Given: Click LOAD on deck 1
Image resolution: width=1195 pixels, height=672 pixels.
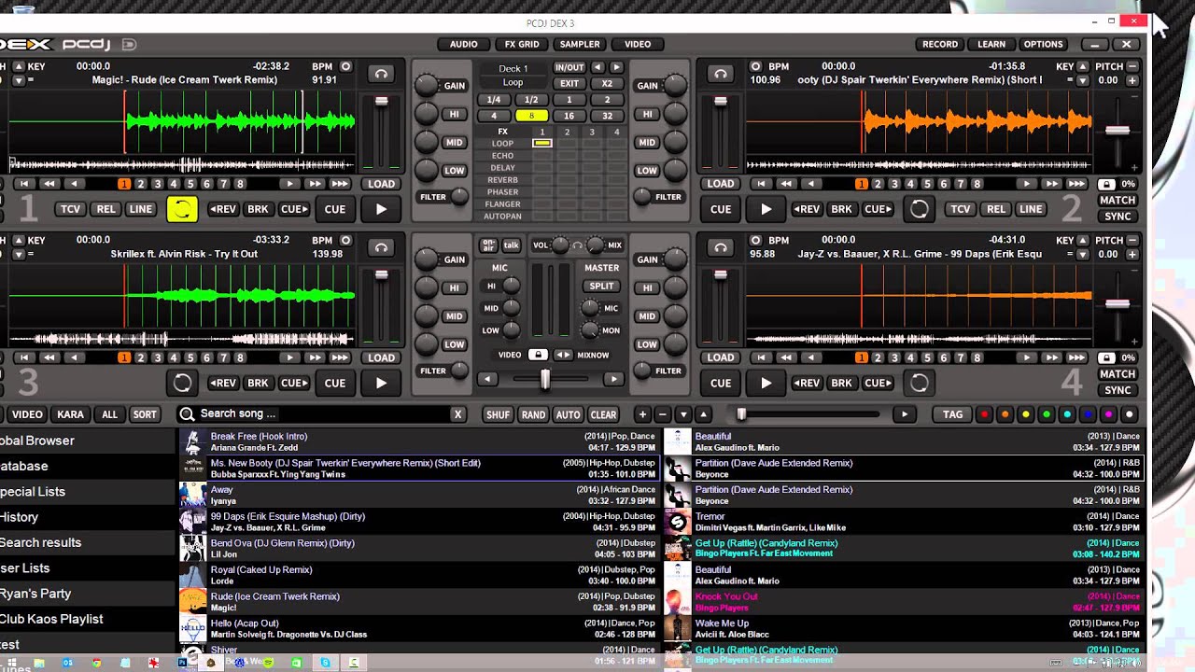Looking at the screenshot, I should point(381,184).
